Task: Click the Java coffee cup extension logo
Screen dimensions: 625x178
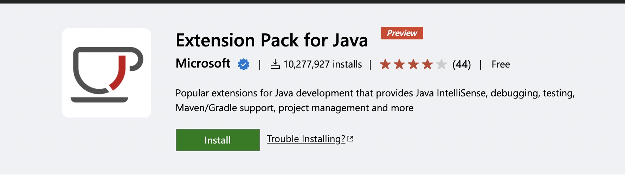Action: click(107, 73)
